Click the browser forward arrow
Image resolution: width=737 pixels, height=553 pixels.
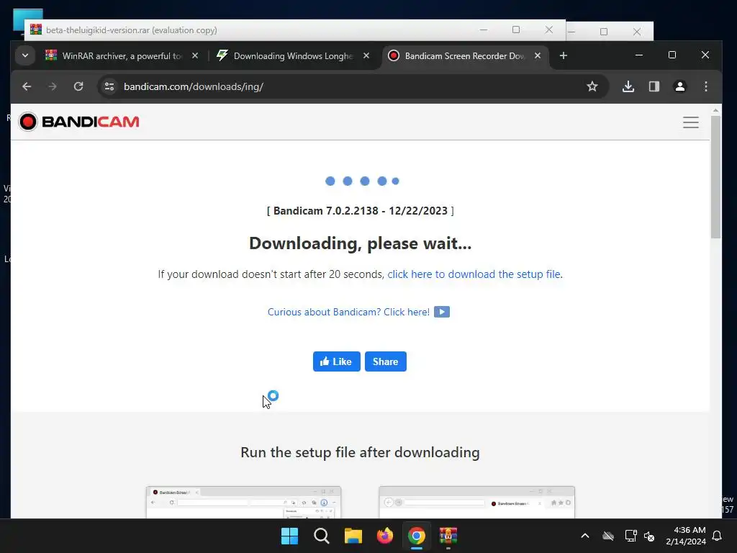(x=53, y=86)
